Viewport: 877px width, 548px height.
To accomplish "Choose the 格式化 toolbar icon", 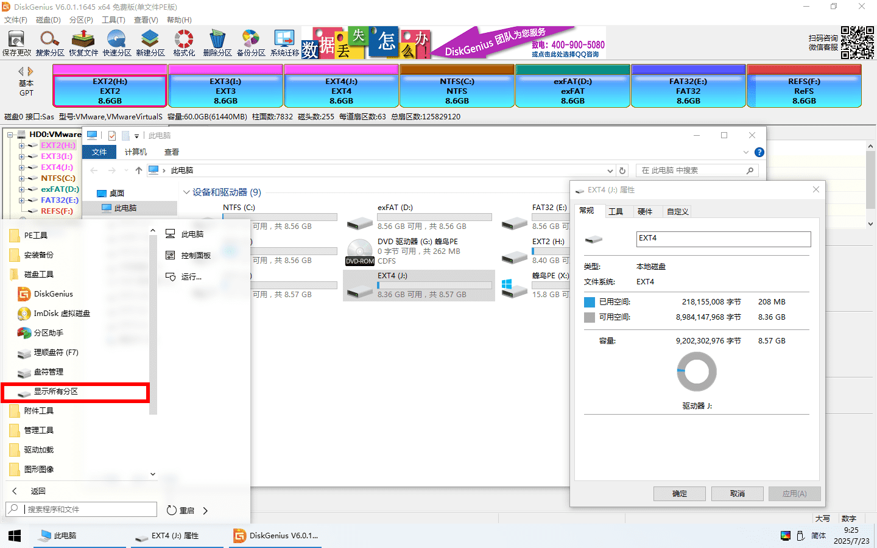I will [184, 43].
